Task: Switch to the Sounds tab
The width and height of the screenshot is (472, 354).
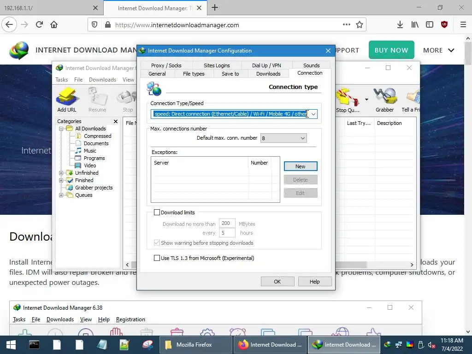Action: (311, 65)
